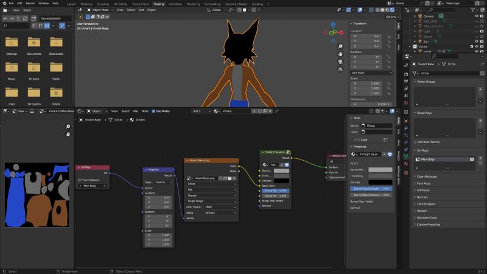Select the Main Body UV map entry
Image resolution: width=487 pixels, height=274 pixels.
click(444, 159)
